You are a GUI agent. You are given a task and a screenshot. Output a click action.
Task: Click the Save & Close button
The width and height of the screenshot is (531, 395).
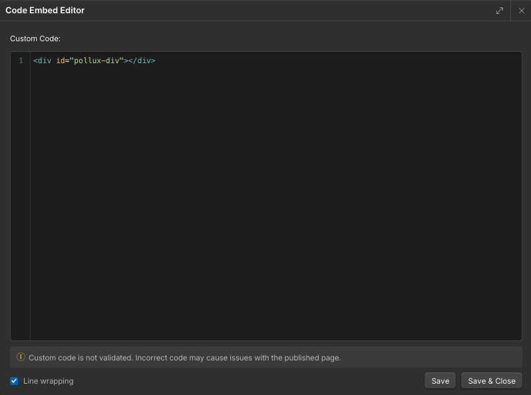pos(492,381)
